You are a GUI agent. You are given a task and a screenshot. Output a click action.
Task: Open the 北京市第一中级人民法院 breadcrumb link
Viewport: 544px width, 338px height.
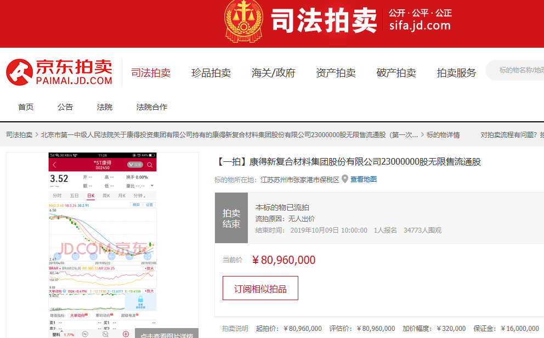click(x=229, y=134)
